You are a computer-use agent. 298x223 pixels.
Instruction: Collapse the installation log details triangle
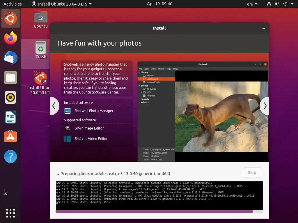click(58, 174)
